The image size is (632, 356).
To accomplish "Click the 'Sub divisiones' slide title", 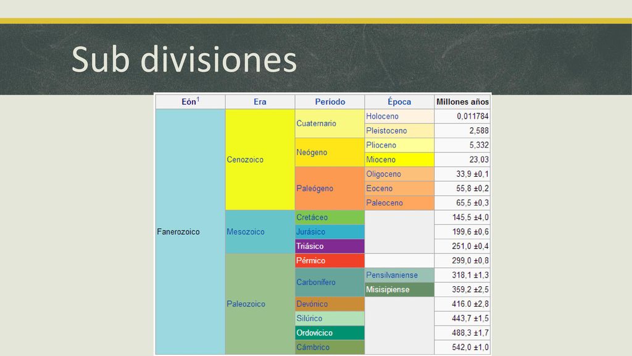I will pos(184,59).
